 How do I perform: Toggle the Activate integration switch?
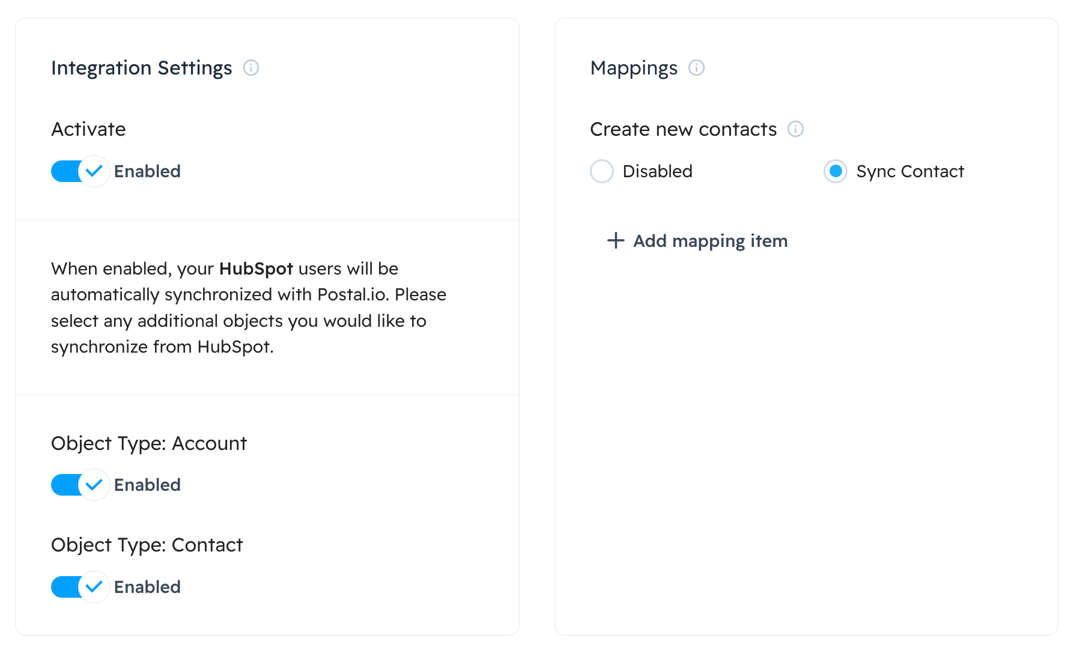point(79,171)
